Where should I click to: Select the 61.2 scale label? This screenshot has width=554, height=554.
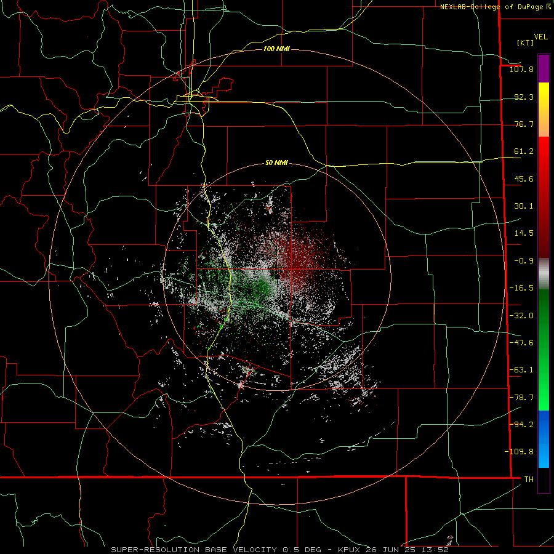(524, 151)
